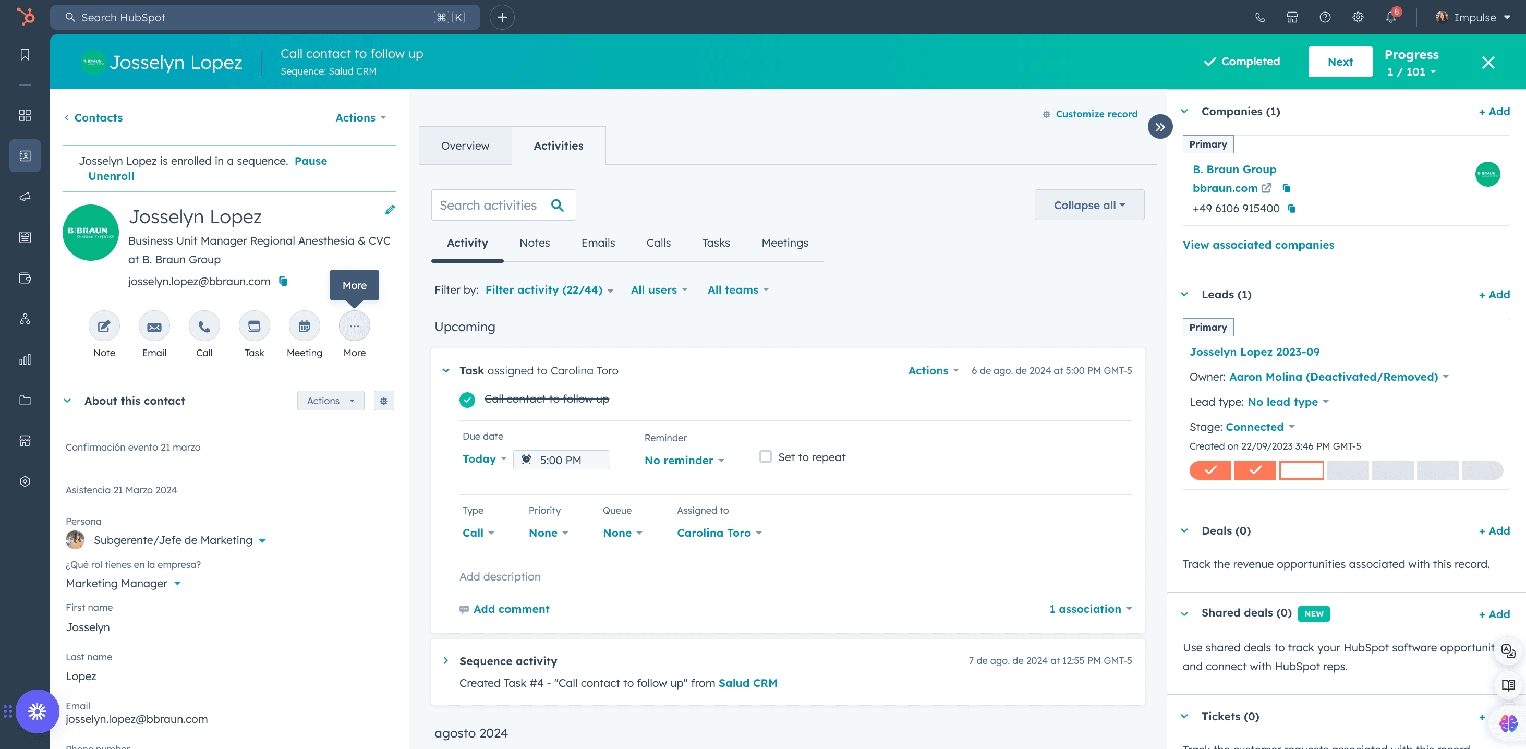Select the Activities tab
Screen dimensions: 1526x749
pos(559,146)
